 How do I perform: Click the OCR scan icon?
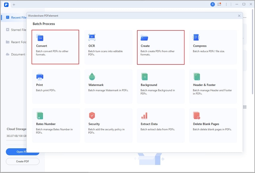[x=92, y=37]
